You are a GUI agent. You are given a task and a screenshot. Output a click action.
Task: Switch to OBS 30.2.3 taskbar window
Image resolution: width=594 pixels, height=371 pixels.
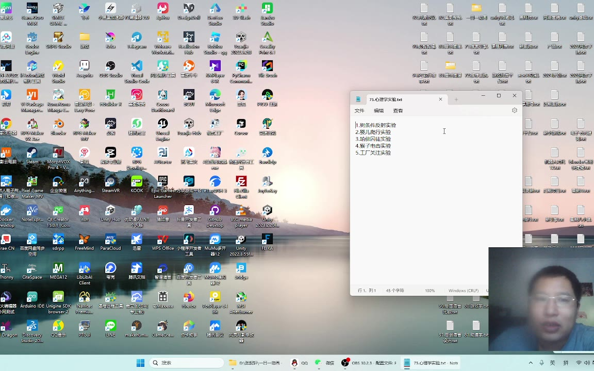[369, 363]
